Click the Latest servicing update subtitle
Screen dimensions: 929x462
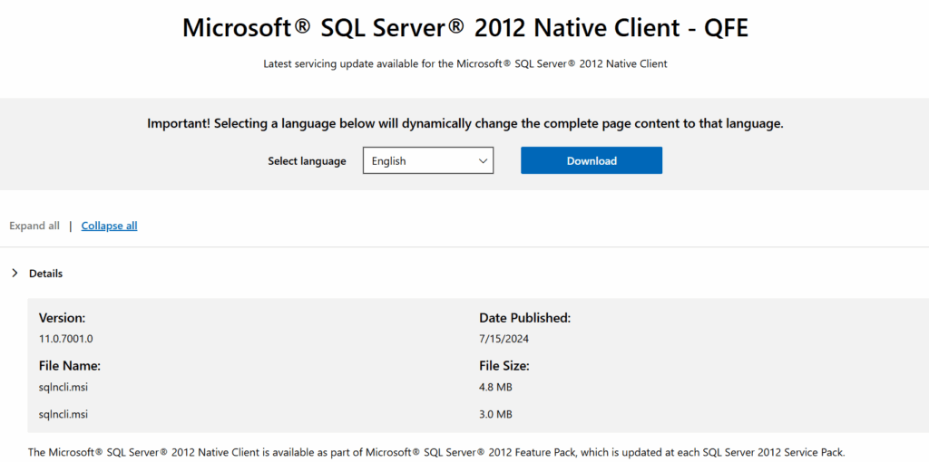pyautogui.click(x=465, y=63)
